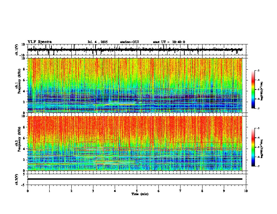The height and width of the screenshot is (214, 277).
Task: Click the "start UT = 20:40:0" text
Action: [x=169, y=42]
